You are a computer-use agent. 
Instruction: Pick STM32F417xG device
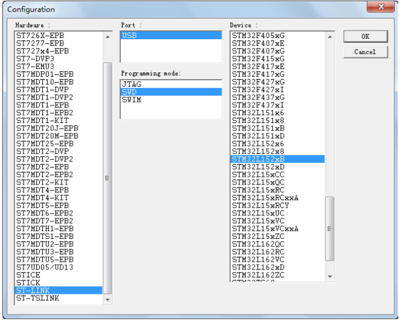tap(278, 74)
